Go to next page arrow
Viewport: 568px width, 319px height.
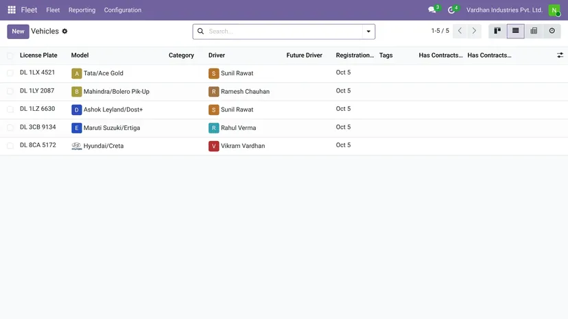[474, 31]
